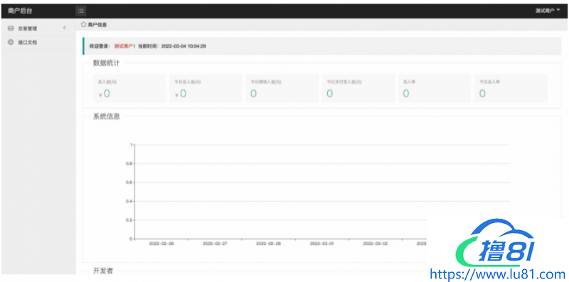Click the 今日总入金(元) statistics card
569x282 pixels.
pos(206,89)
